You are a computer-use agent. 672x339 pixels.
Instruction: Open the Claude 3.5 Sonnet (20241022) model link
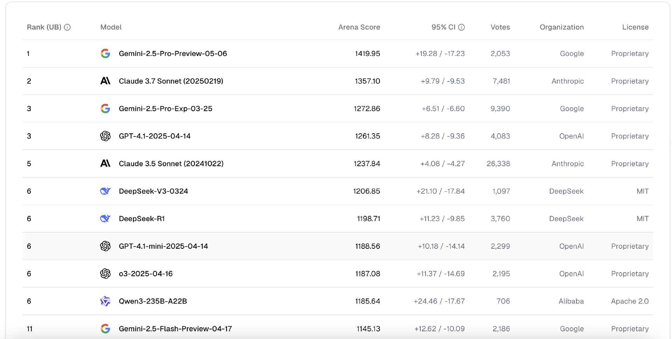pos(171,164)
